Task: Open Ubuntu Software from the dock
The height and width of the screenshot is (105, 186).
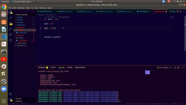Action: click(x=4, y=22)
